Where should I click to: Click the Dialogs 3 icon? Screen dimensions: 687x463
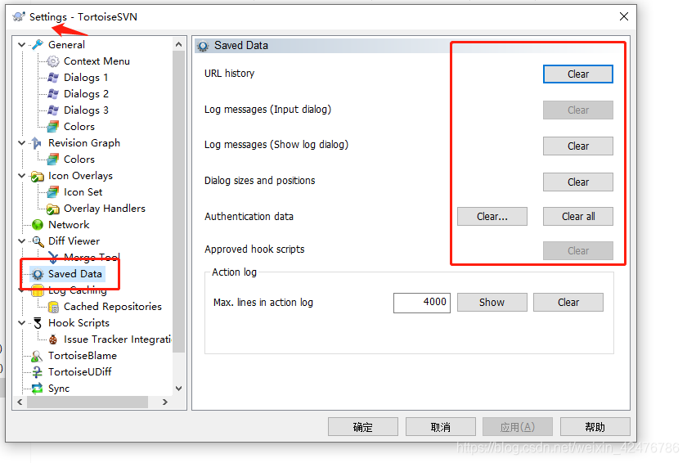pyautogui.click(x=53, y=110)
